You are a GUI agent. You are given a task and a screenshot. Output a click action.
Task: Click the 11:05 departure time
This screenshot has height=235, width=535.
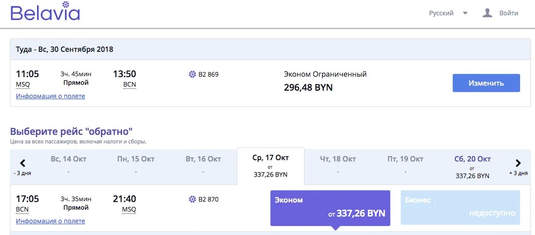click(27, 74)
